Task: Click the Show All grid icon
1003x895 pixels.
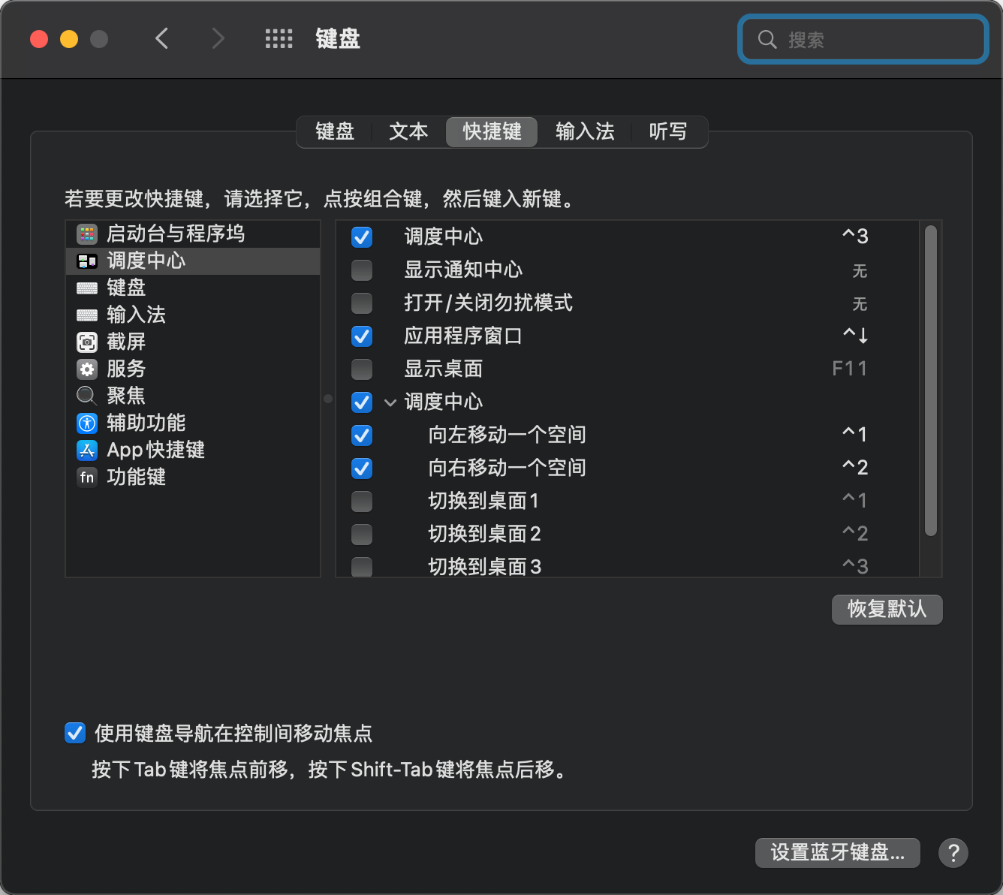Action: click(x=279, y=39)
